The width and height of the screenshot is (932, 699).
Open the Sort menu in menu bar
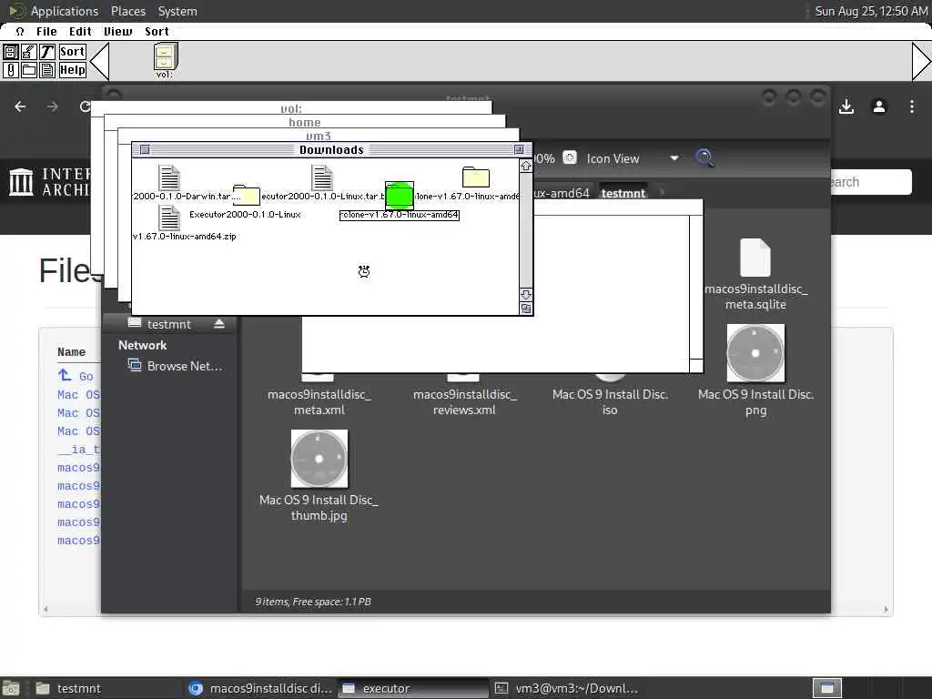[x=157, y=32]
